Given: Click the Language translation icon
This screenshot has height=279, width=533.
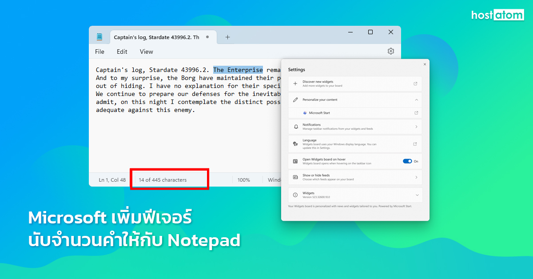Looking at the screenshot, I should (294, 143).
